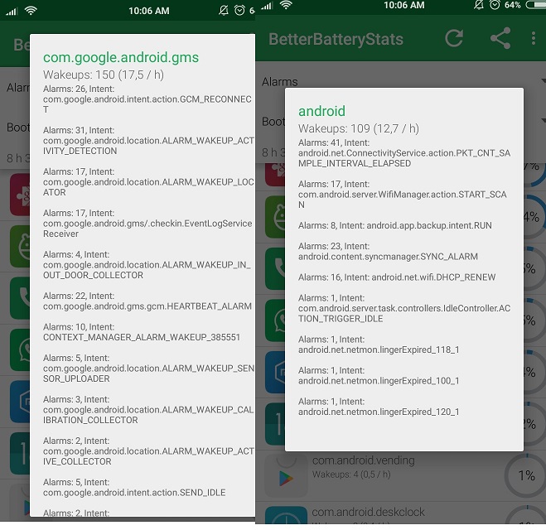
Task: Tap the muted bell icon in right status bar
Action: [x=479, y=5]
